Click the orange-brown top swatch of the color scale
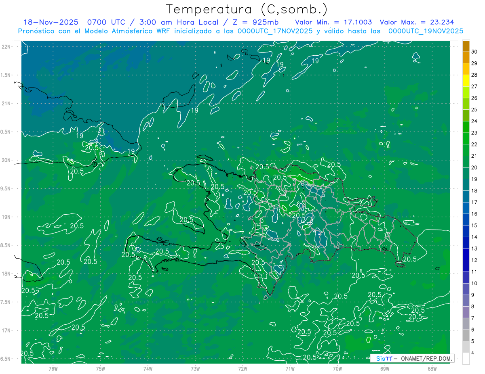 [466, 46]
